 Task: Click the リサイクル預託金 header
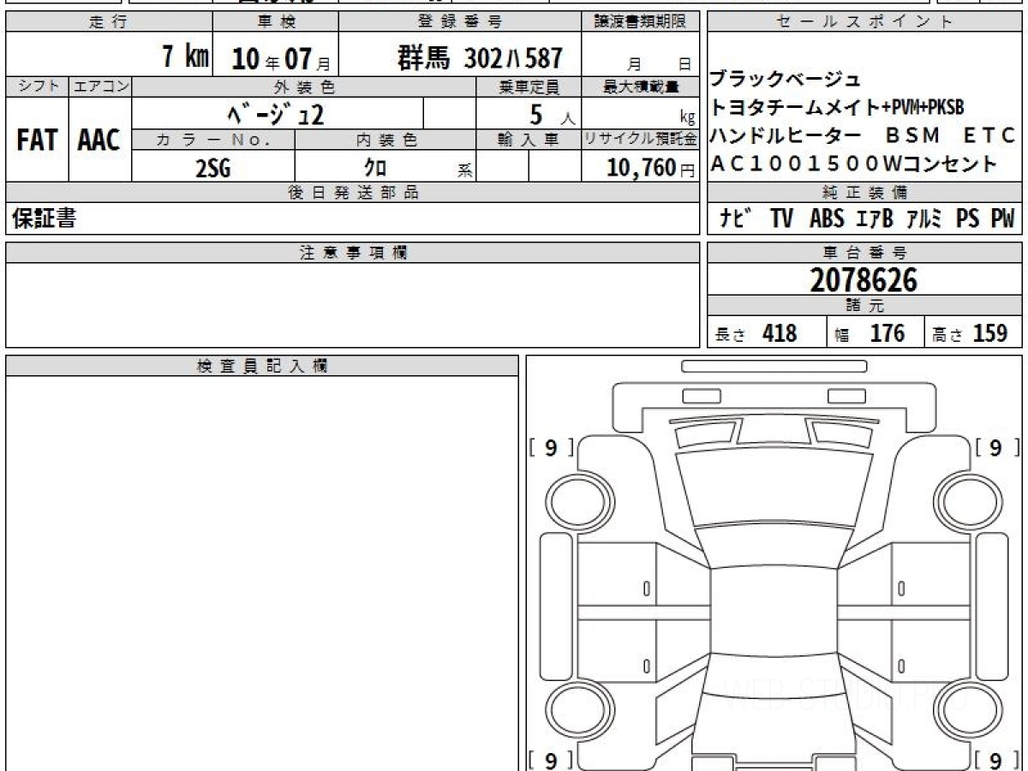[x=641, y=140]
